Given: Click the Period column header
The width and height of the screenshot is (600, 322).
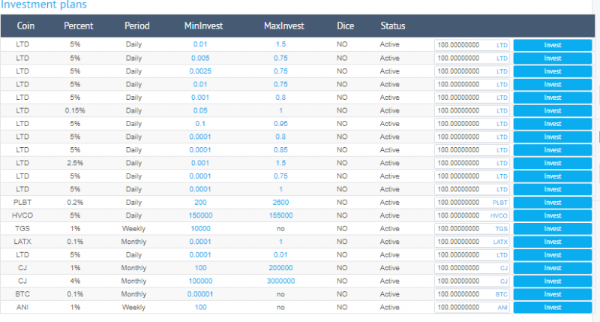Looking at the screenshot, I should click(136, 26).
